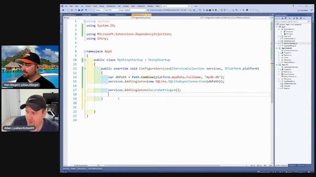Open the Any CPU platform dropdown

tap(112, 10)
